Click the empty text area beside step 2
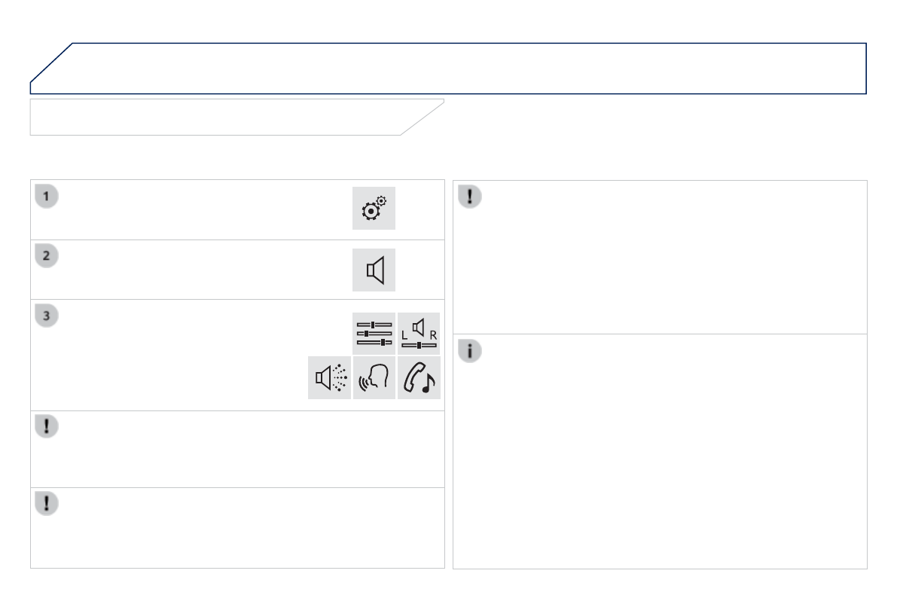The height and width of the screenshot is (598, 897). click(x=196, y=270)
